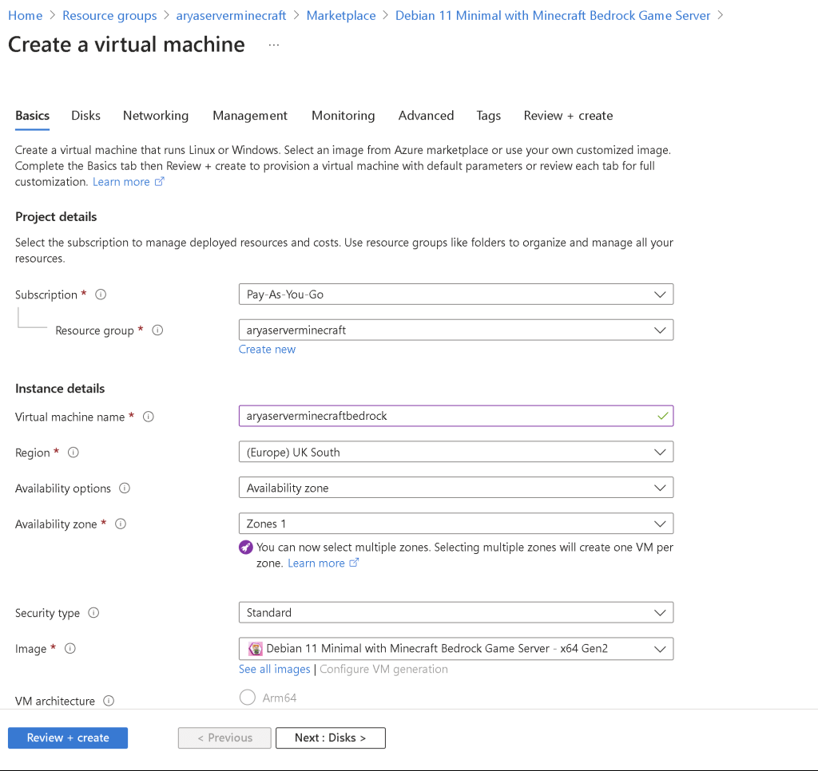818x771 pixels.
Task: Open the Disks tab
Action: click(x=85, y=115)
